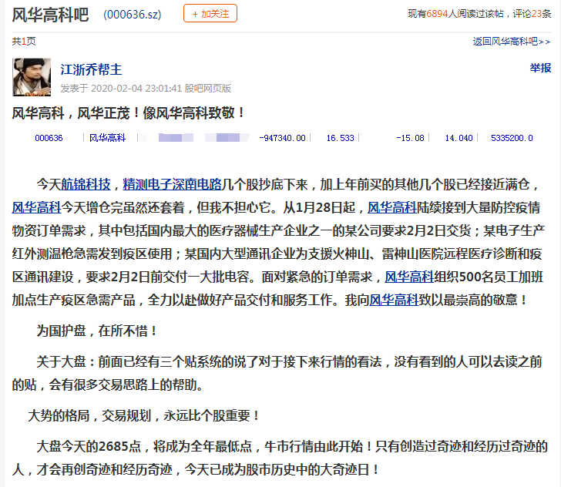Click table value 16.533
This screenshot has height=487, width=561.
pyautogui.click(x=340, y=138)
